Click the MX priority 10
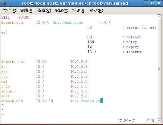Screen dimensions: 163x125 point(51,101)
